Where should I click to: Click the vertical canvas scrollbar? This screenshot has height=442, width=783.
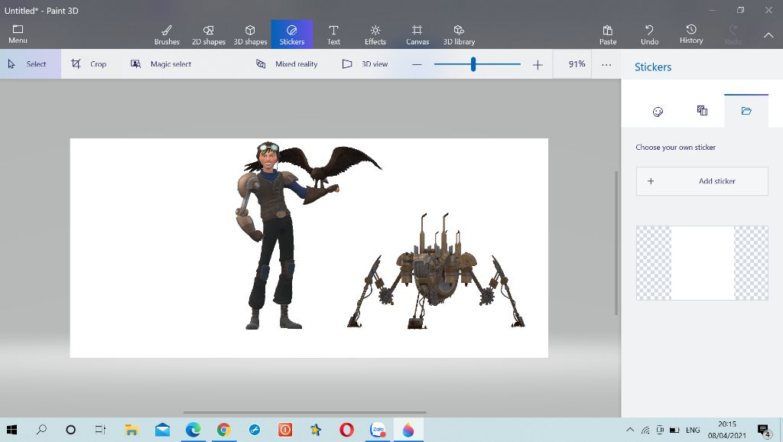click(616, 242)
